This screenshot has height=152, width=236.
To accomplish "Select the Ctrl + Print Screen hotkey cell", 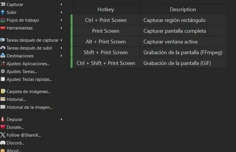I will pyautogui.click(x=106, y=20).
